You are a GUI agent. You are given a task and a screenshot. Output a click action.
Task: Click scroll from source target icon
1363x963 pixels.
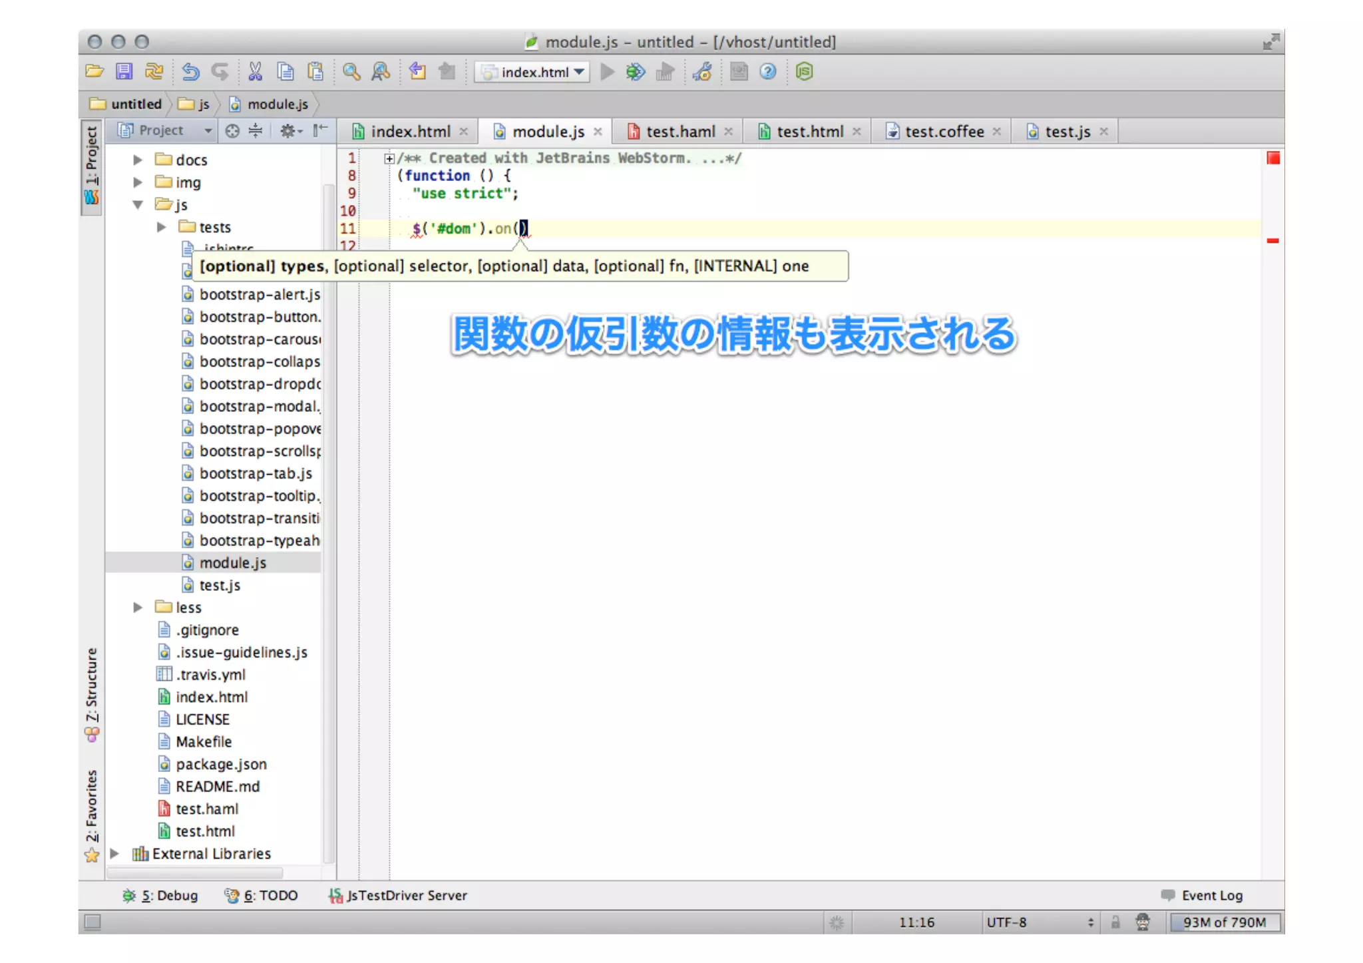232,131
